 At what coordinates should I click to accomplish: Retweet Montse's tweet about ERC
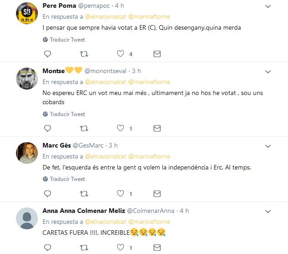tap(84, 128)
